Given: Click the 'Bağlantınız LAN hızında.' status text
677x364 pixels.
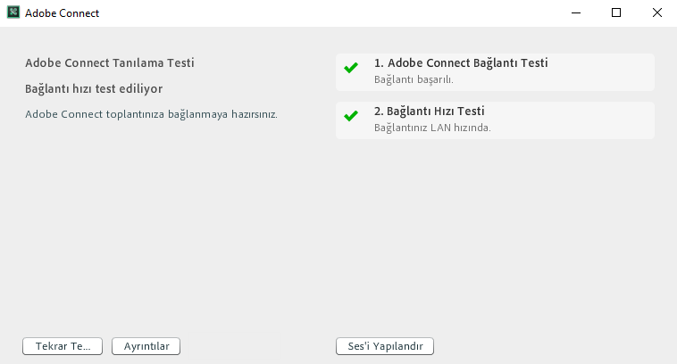Looking at the screenshot, I should (x=432, y=128).
